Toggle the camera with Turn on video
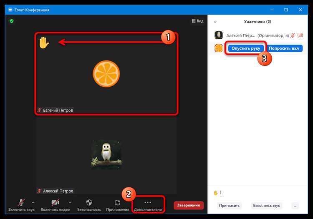313x219 pixels. (x=55, y=205)
